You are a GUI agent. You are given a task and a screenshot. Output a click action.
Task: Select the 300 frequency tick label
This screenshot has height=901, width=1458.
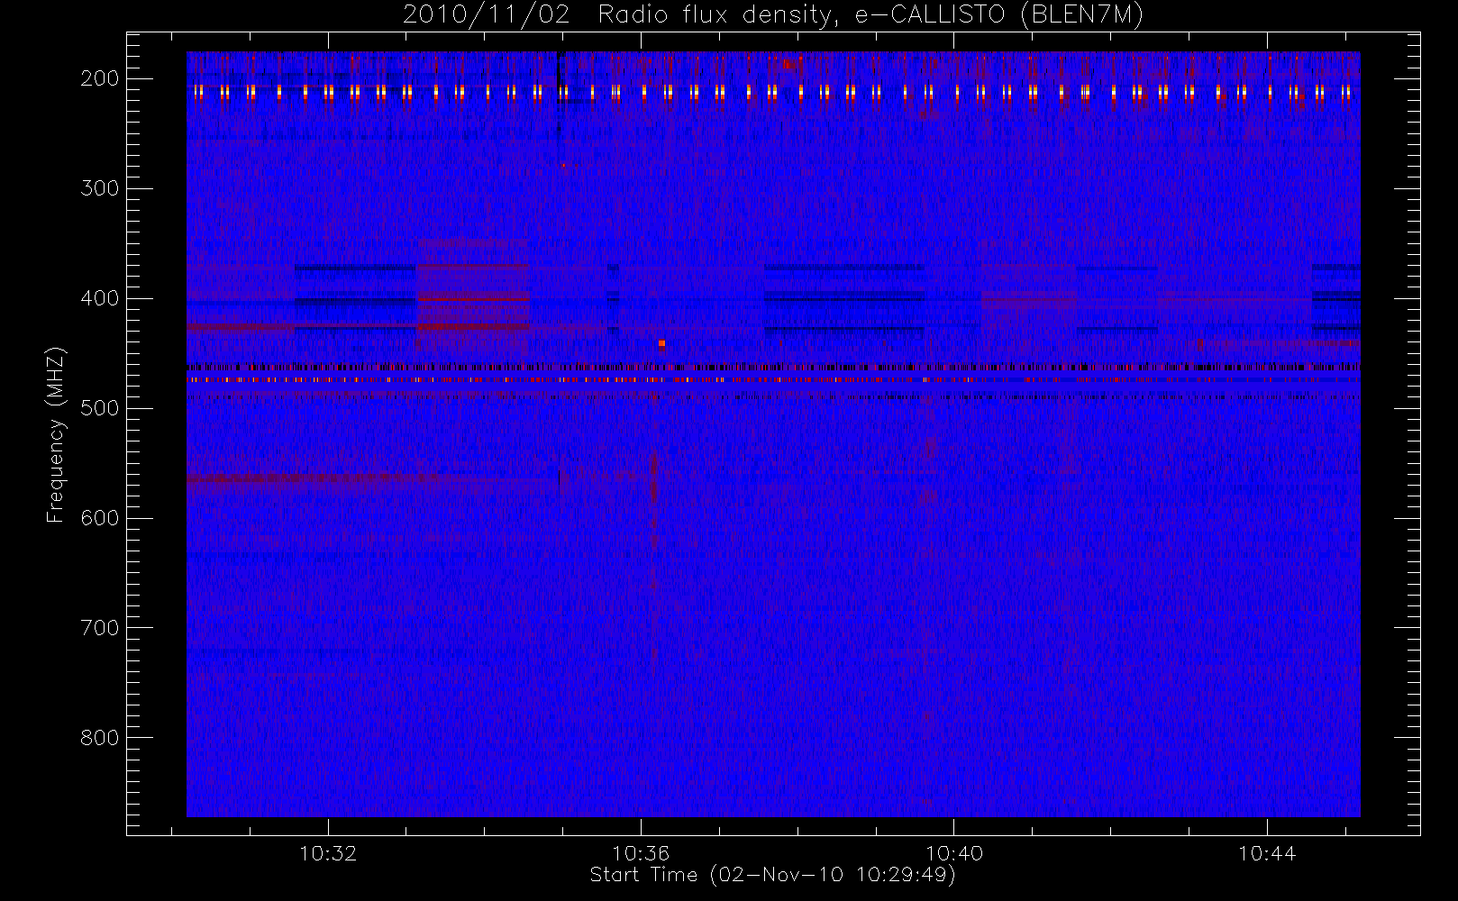click(x=100, y=188)
